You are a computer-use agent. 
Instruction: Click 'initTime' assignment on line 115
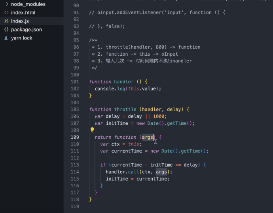pyautogui.click(x=117, y=179)
